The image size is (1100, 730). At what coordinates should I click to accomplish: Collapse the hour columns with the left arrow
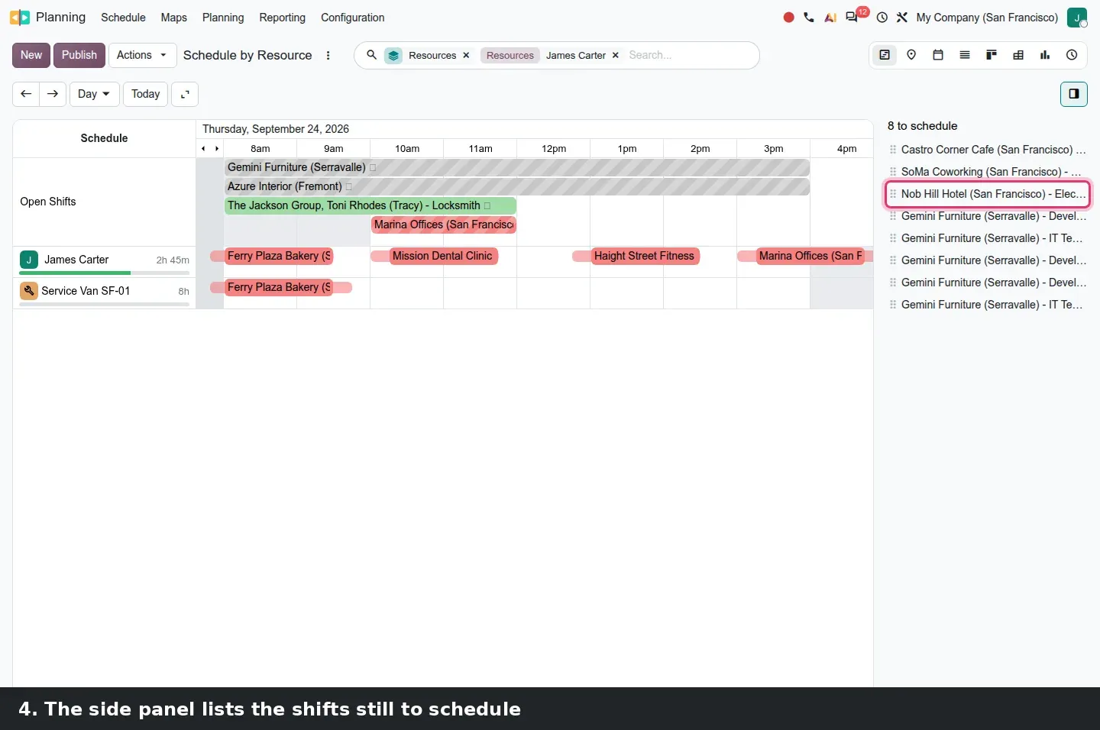point(203,149)
